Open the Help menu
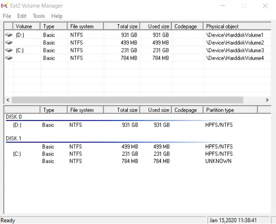This screenshot has width=276, height=224. (57, 16)
